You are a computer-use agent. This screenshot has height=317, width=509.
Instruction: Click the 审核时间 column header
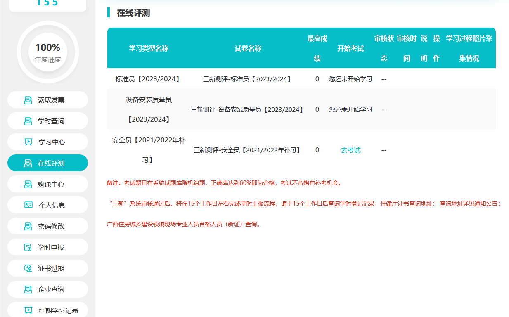[406, 48]
